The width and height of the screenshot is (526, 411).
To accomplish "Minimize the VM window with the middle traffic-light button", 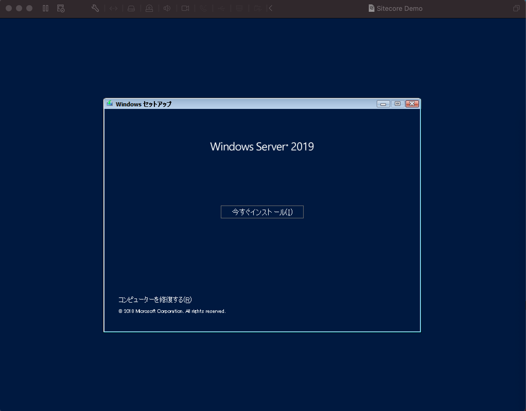I will pos(19,8).
